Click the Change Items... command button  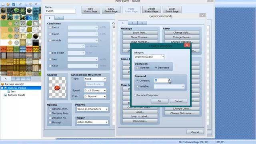[182, 37]
